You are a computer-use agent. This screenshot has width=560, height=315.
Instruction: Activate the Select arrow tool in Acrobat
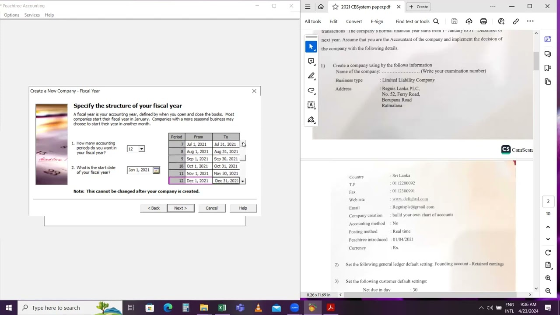click(311, 47)
